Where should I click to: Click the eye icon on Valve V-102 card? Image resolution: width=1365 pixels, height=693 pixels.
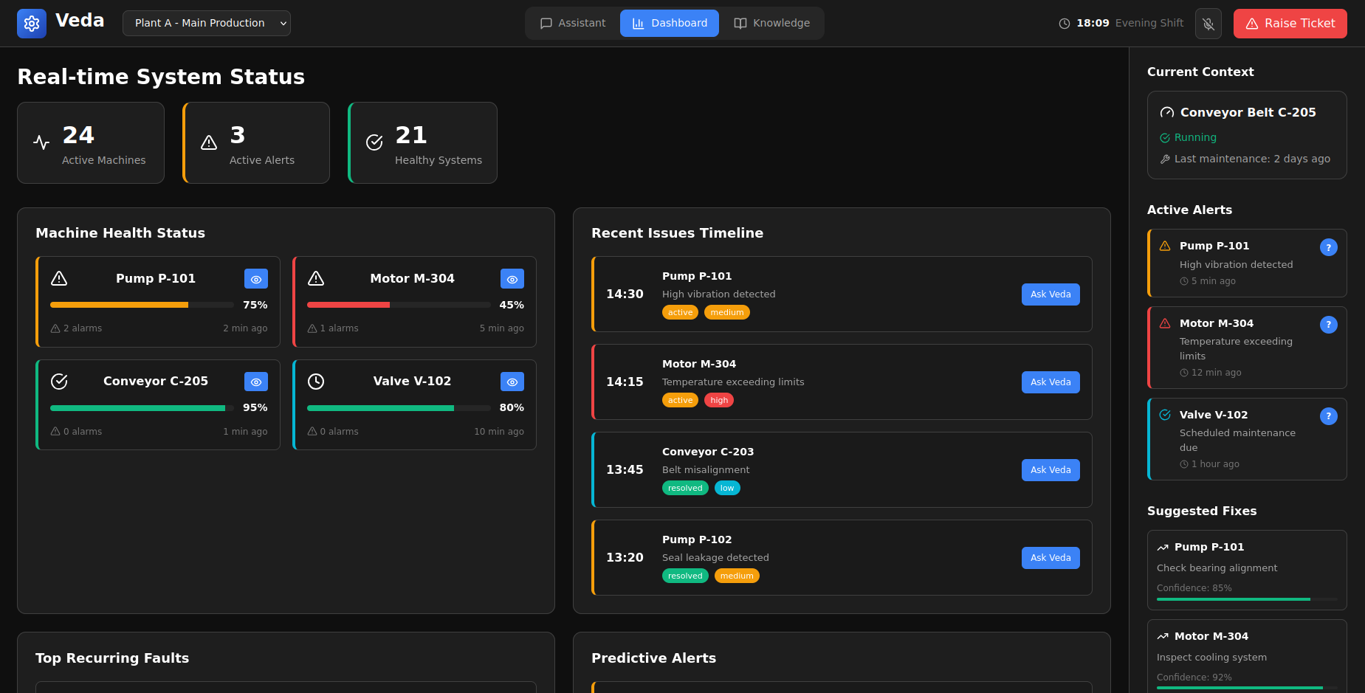(x=512, y=382)
